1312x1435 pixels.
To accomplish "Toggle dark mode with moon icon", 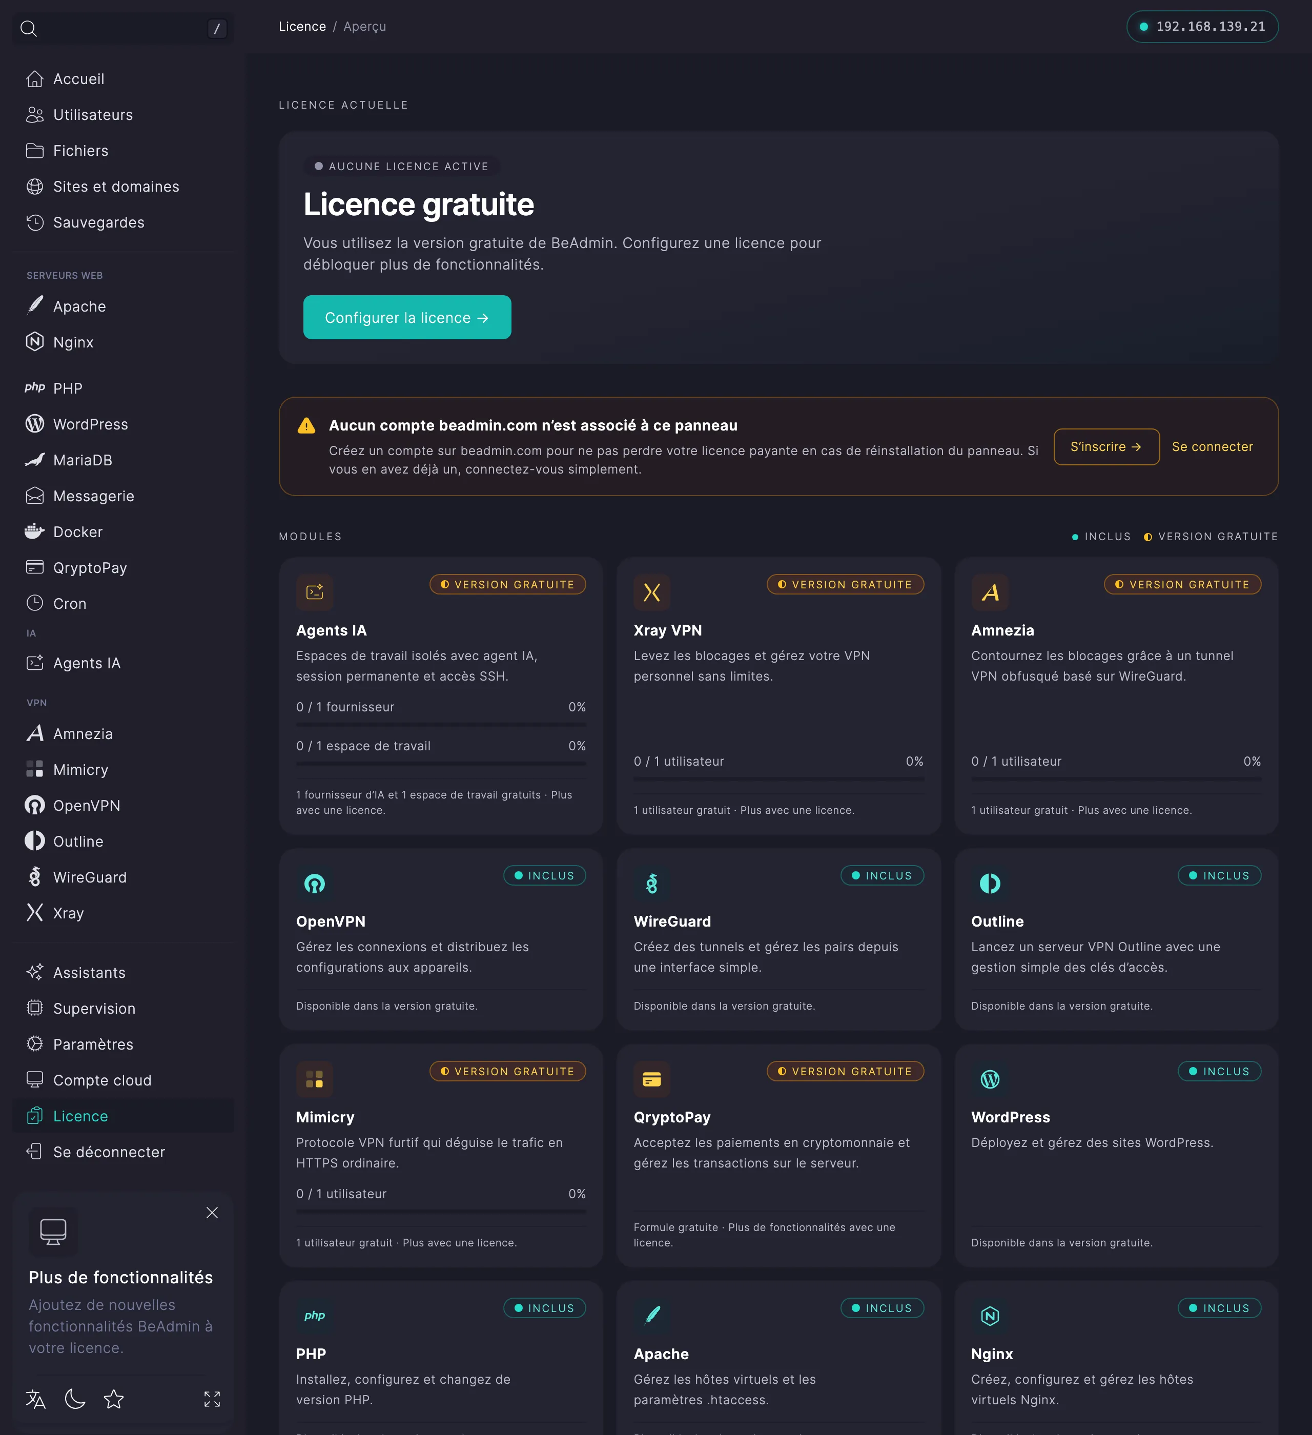I will pyautogui.click(x=75, y=1399).
